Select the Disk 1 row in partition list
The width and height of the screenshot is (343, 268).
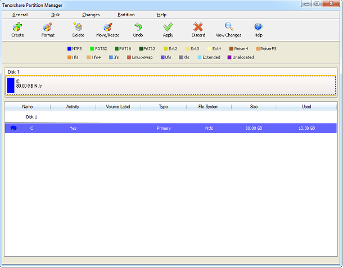pyautogui.click(x=170, y=117)
